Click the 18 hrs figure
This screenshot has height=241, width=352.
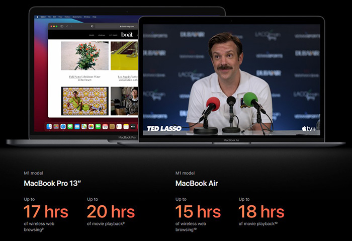(261, 212)
